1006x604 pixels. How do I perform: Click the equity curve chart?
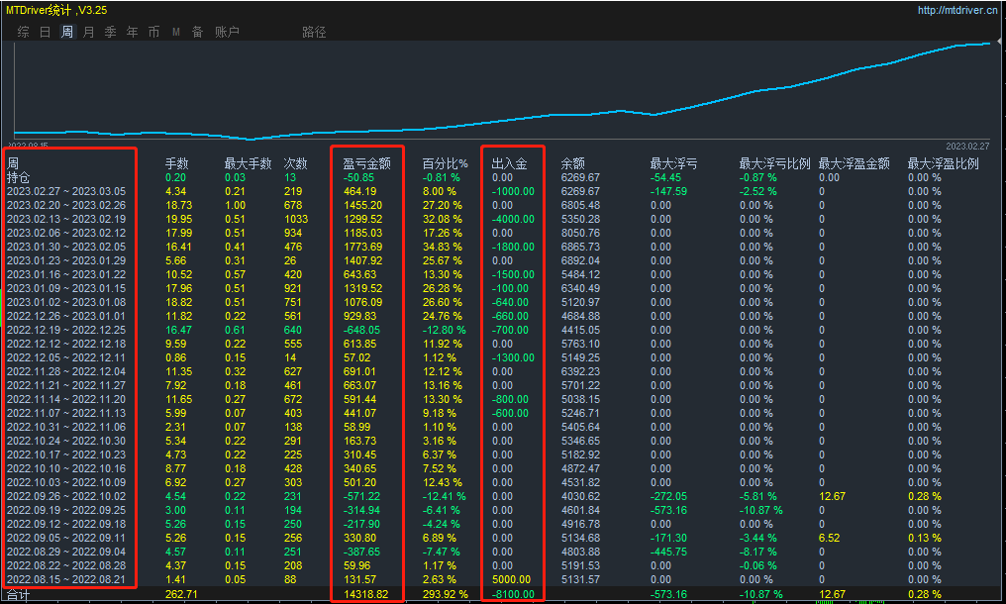[495, 89]
